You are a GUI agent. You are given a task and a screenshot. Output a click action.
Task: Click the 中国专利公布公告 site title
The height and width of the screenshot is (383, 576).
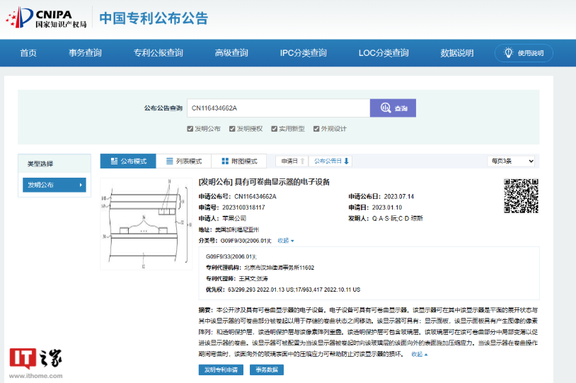coord(154,18)
